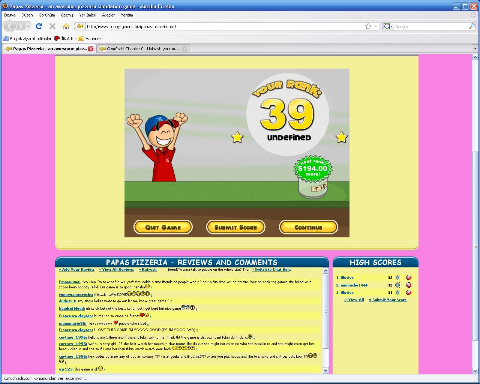
Task: Go to the home page icon
Action: coord(66,26)
